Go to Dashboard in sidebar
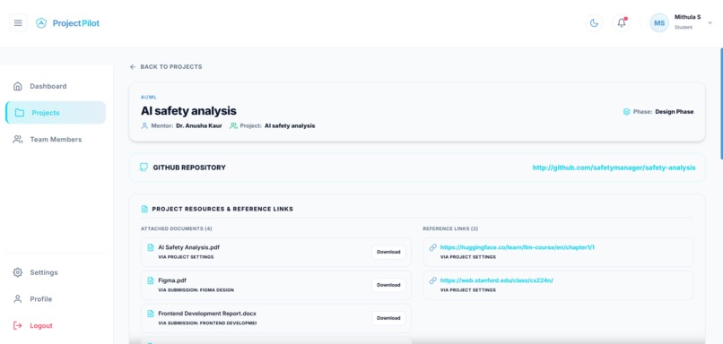Screen dimensions: 723x344 56,86
